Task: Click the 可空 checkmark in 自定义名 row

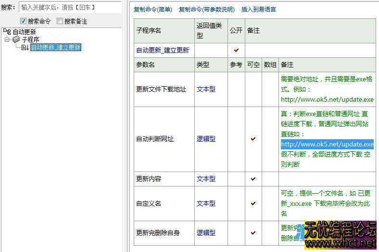Action: 253,203
